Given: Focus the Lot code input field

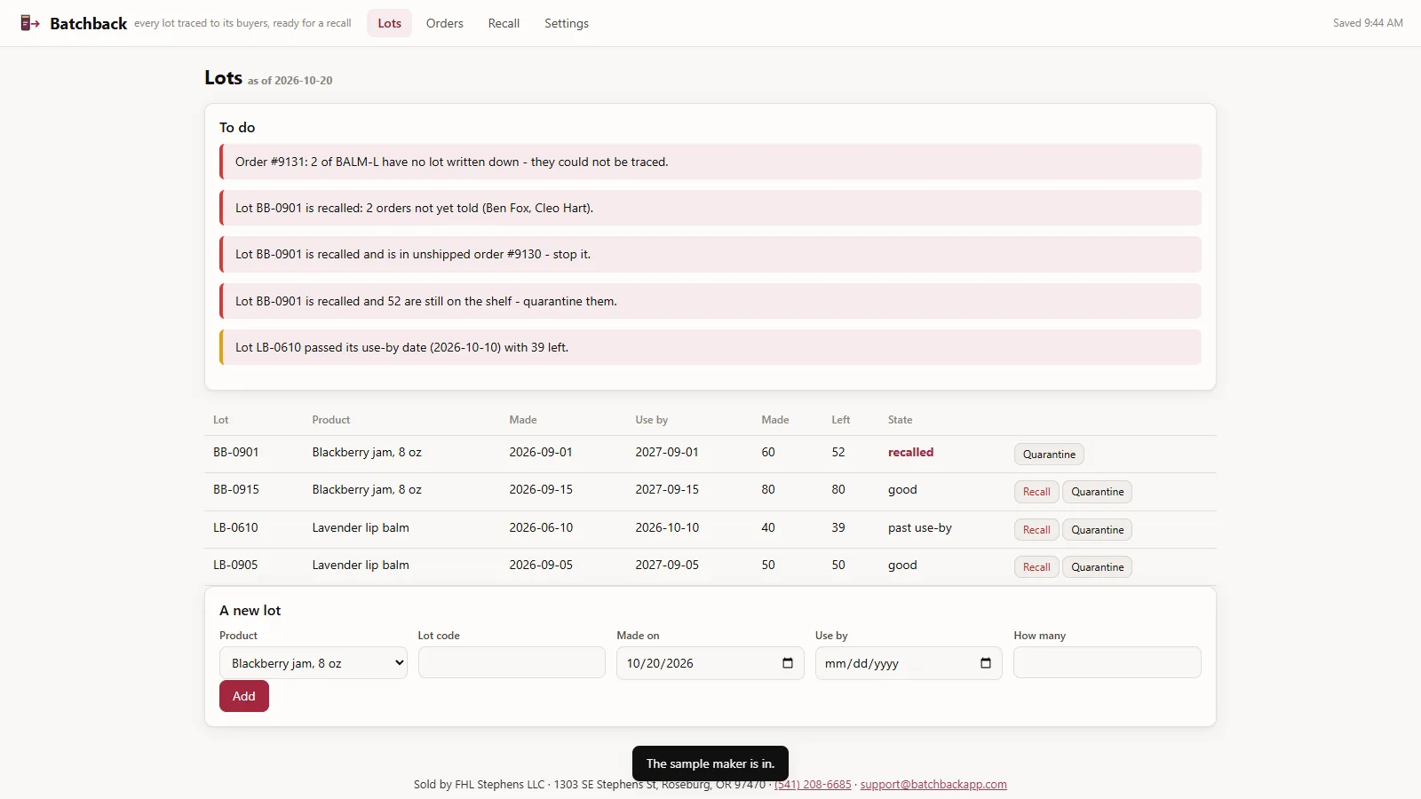Looking at the screenshot, I should point(512,662).
